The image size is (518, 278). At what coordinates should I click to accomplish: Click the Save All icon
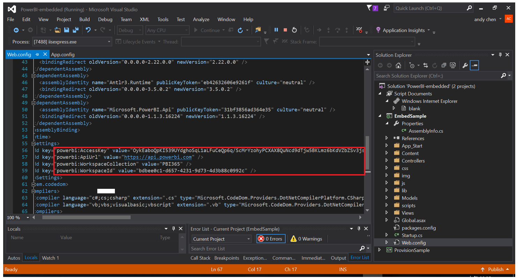tap(75, 30)
